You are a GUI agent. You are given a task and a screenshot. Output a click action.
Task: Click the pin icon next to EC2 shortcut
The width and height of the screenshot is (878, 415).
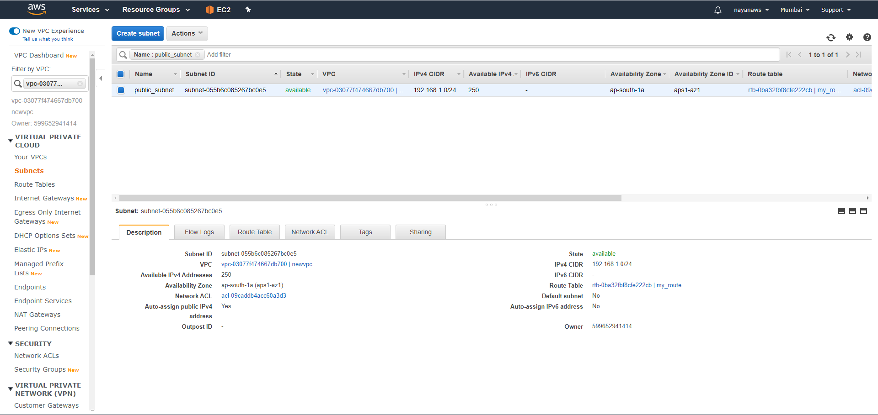248,9
